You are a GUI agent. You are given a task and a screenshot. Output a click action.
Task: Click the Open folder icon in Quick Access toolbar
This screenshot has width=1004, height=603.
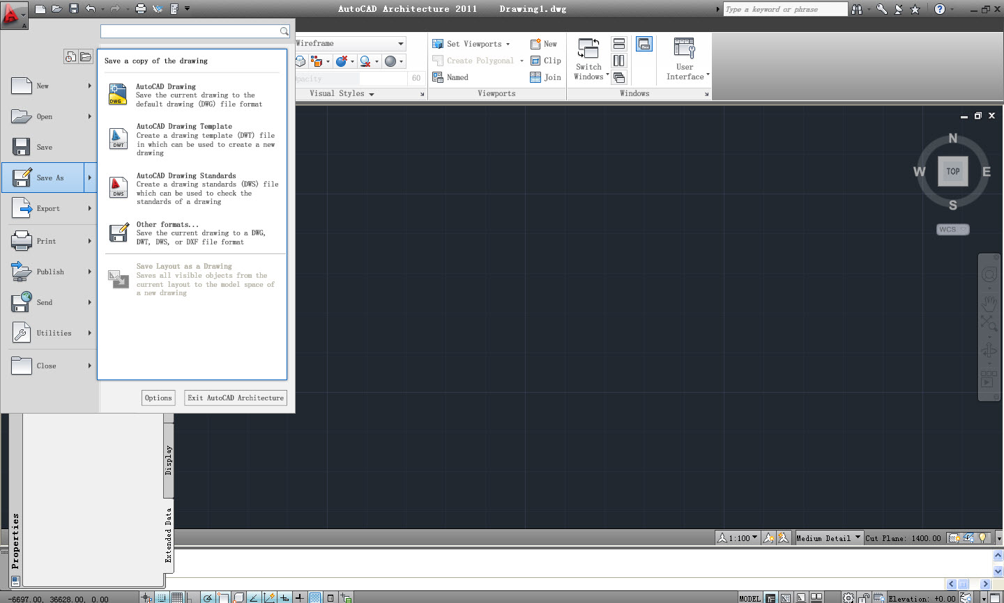click(57, 9)
